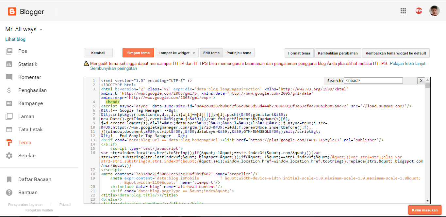The height and width of the screenshot is (217, 446).
Task: Open Laman in the sidebar
Action: [x=26, y=116]
